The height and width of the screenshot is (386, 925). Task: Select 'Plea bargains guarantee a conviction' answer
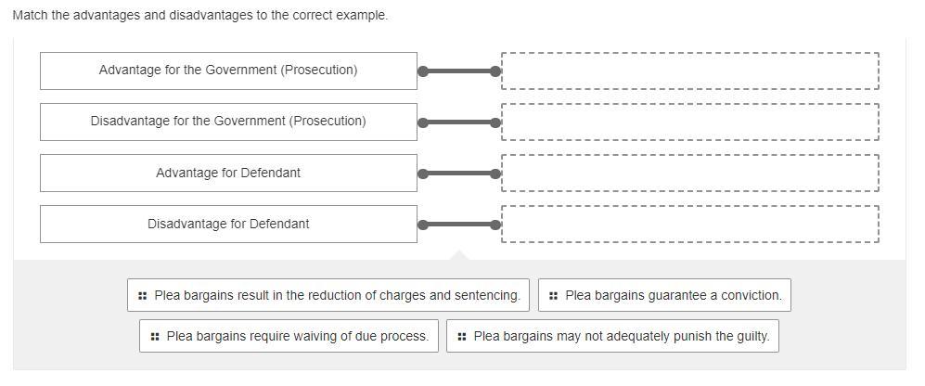[x=673, y=296]
